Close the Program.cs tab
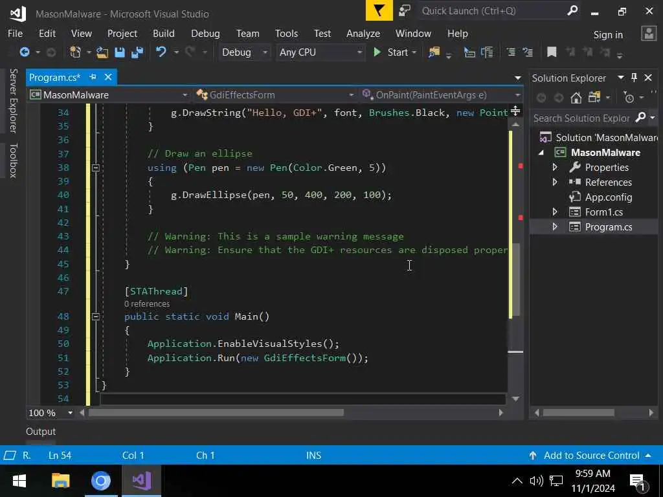Screen dimensions: 663x497 (108, 77)
